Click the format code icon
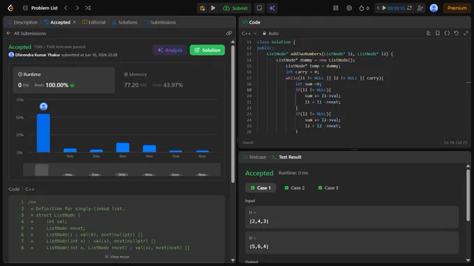This screenshot has height=266, width=474. [429, 33]
